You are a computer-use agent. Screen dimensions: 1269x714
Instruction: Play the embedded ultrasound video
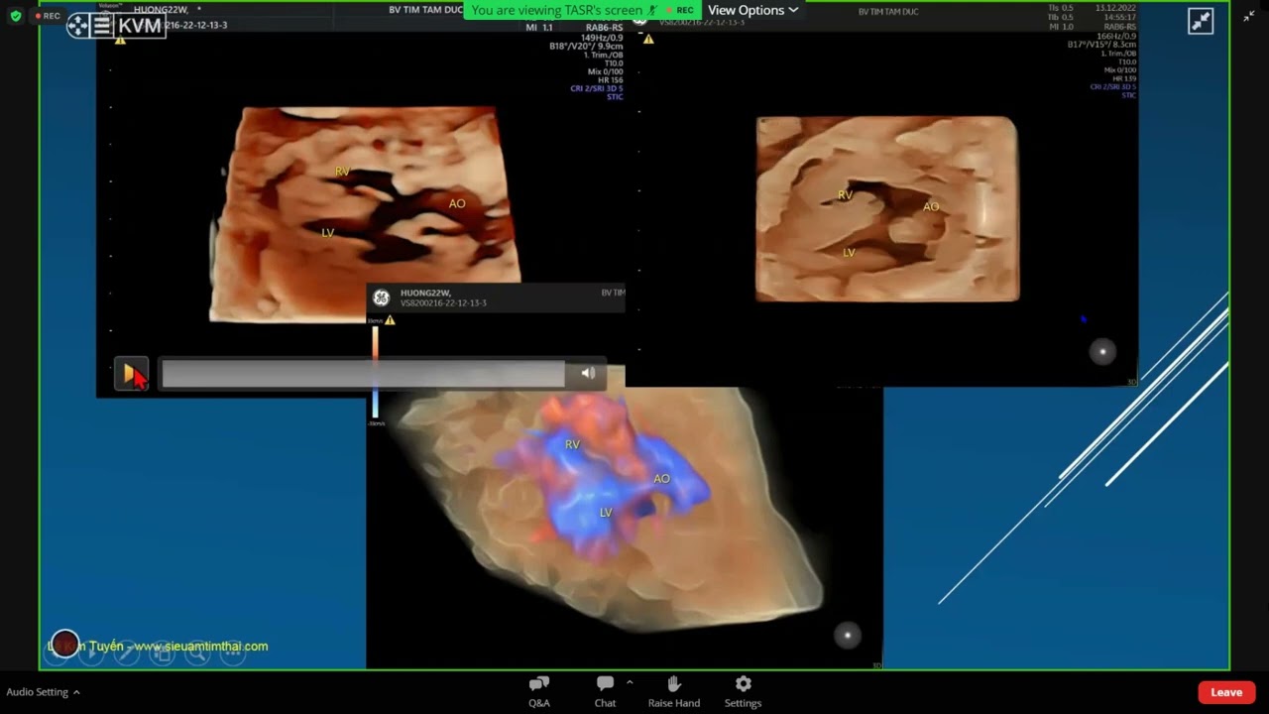coord(131,373)
